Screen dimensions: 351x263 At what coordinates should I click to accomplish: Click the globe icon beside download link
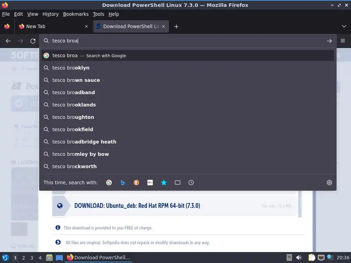pos(60,205)
